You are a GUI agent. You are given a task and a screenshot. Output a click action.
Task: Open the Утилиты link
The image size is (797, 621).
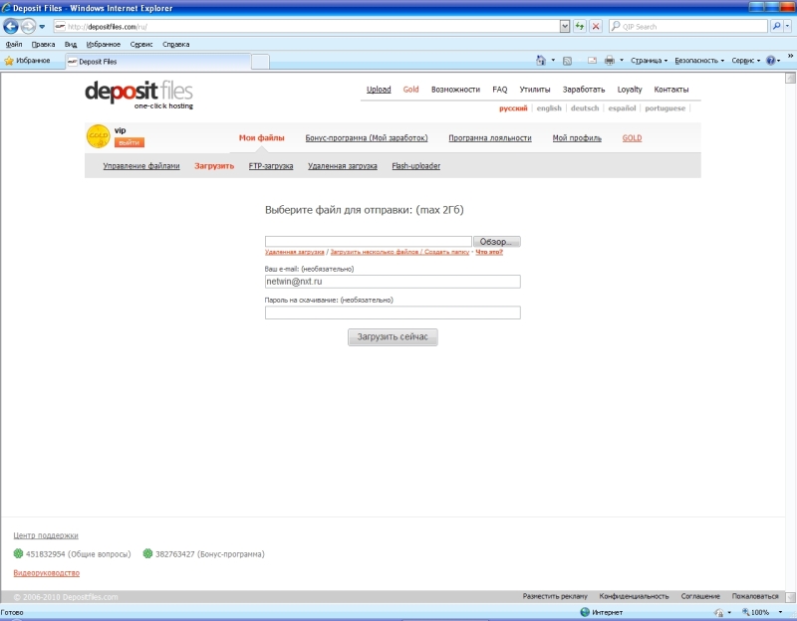(x=535, y=90)
